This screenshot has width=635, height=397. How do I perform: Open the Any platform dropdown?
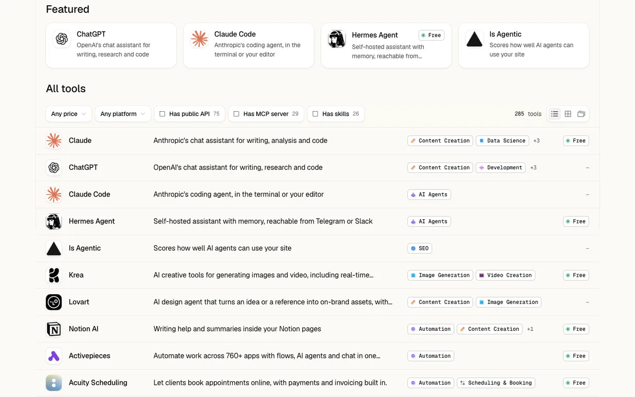[x=123, y=114]
